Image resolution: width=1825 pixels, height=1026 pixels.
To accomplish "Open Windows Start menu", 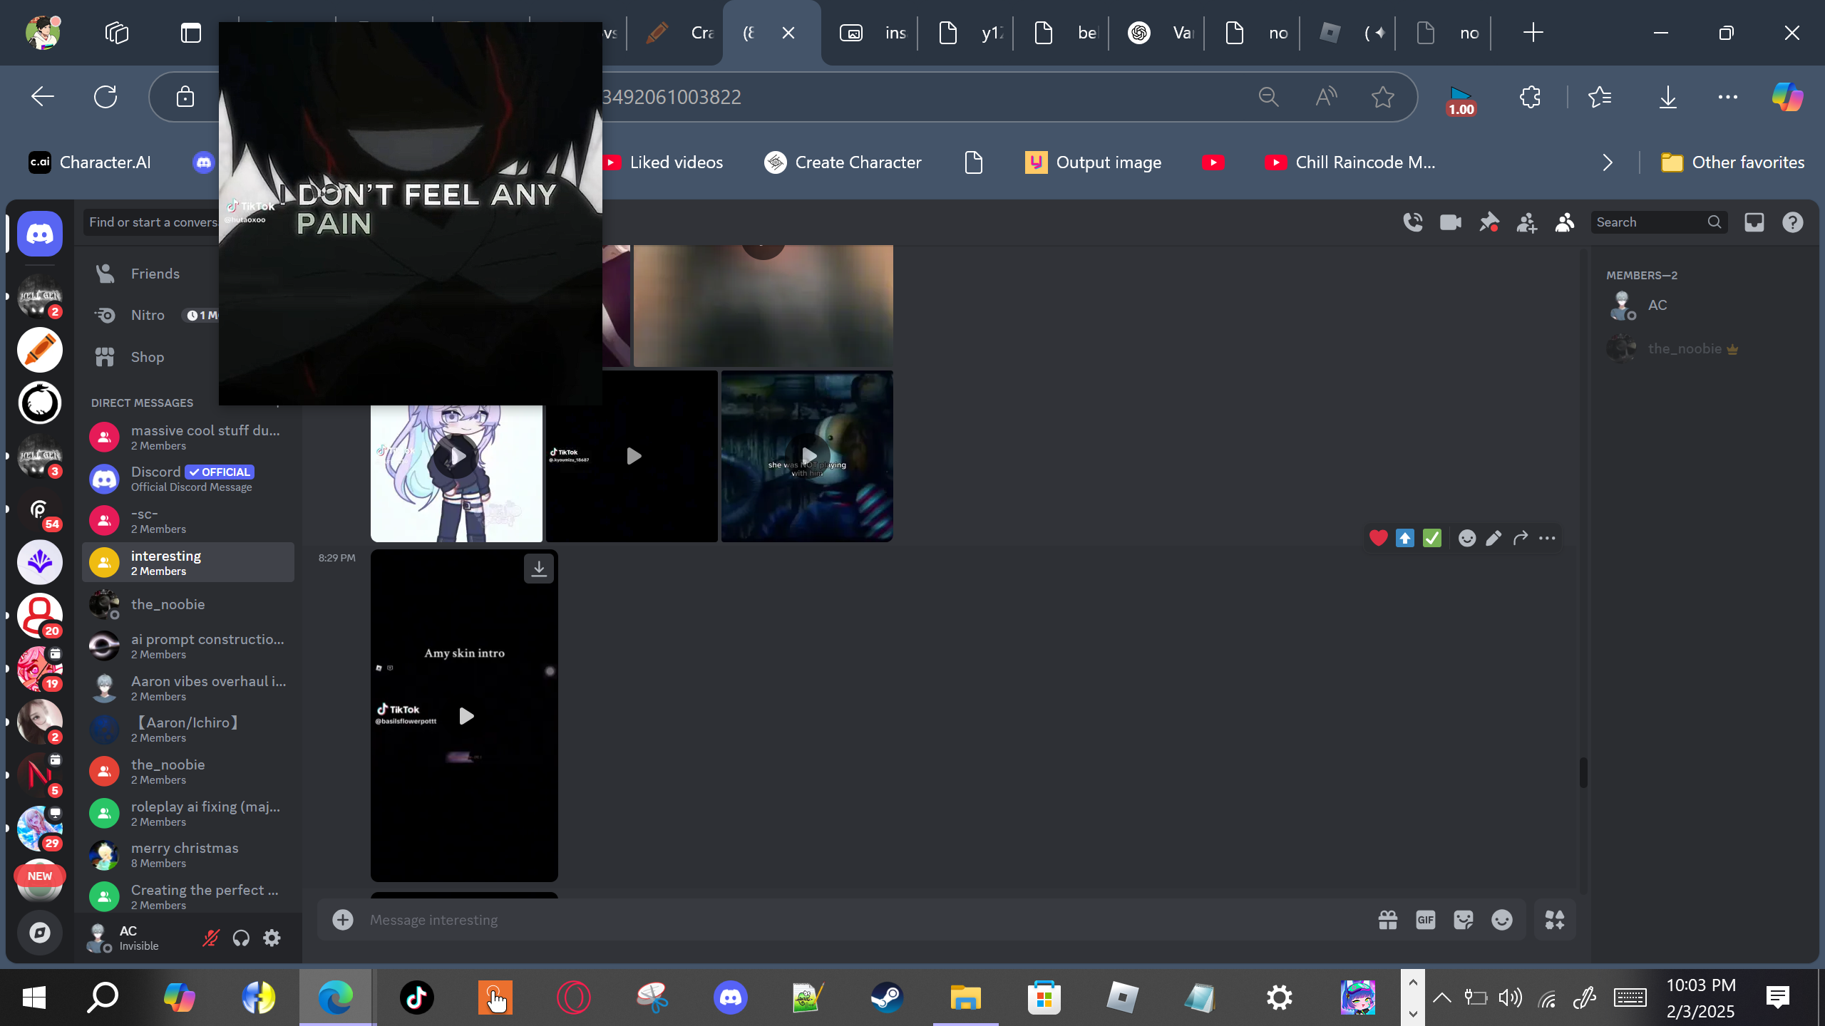I will click(x=34, y=997).
